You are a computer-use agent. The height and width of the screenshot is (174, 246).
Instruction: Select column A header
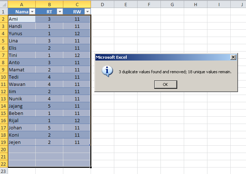pyautogui.click(x=21, y=5)
